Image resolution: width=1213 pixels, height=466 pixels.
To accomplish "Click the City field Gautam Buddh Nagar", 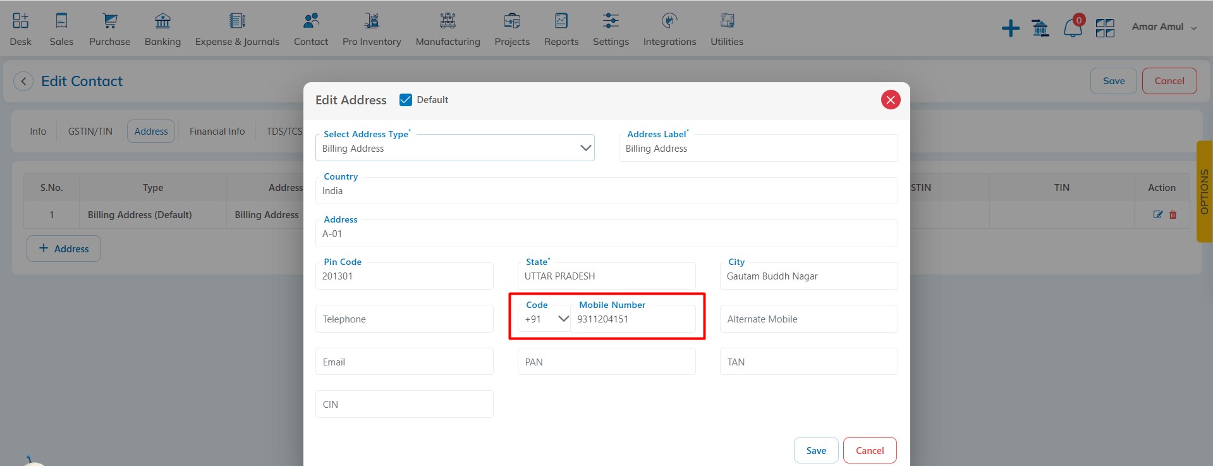I will click(809, 276).
